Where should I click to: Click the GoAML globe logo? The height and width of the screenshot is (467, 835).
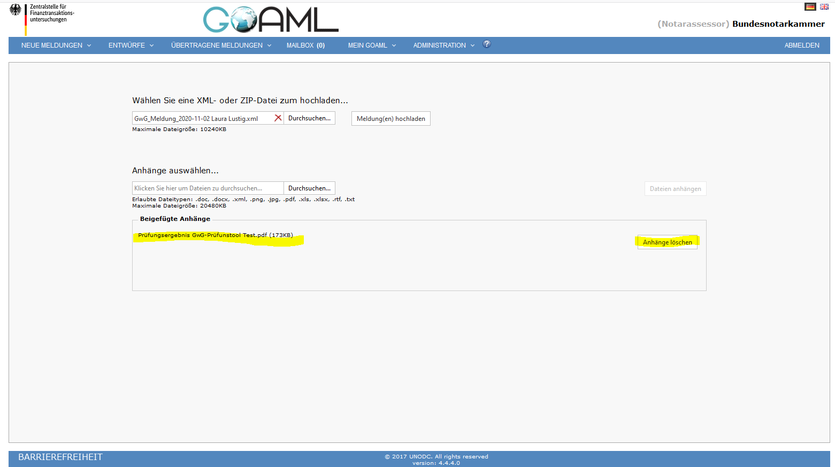pyautogui.click(x=270, y=20)
